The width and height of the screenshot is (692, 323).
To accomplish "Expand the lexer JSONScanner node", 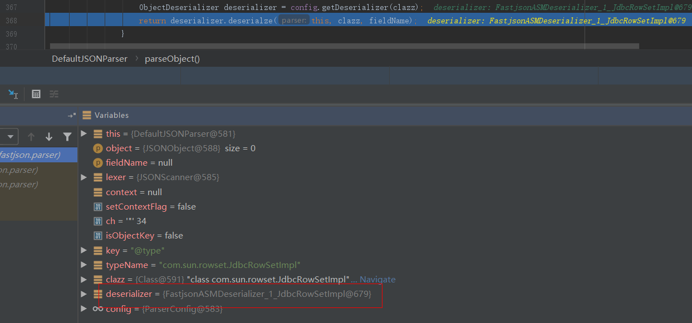I will (x=84, y=177).
